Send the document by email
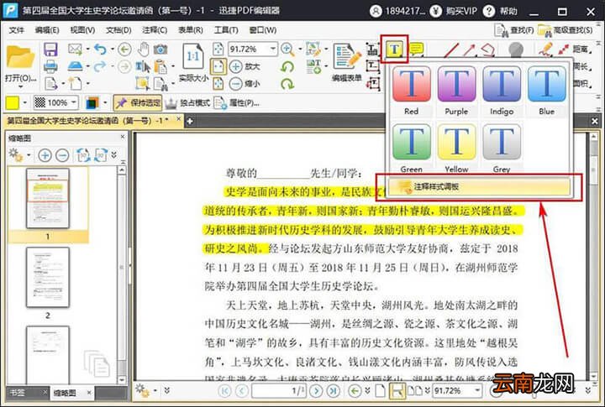This screenshot has width=605, height=407. pos(76,49)
